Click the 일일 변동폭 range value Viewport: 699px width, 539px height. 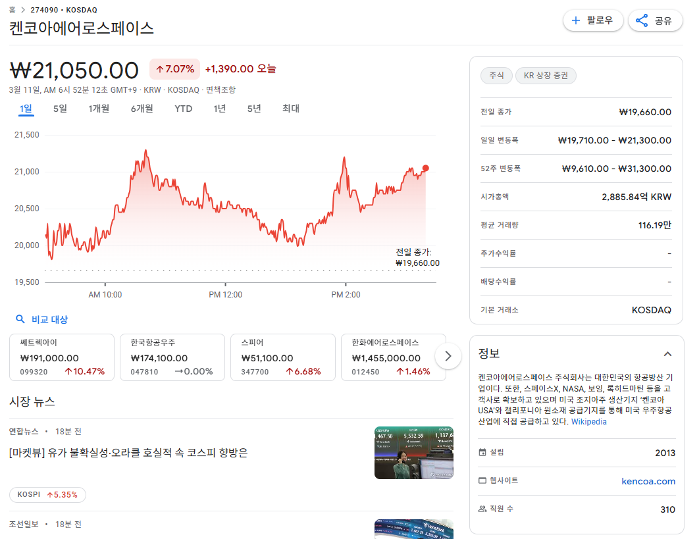pyautogui.click(x=615, y=140)
